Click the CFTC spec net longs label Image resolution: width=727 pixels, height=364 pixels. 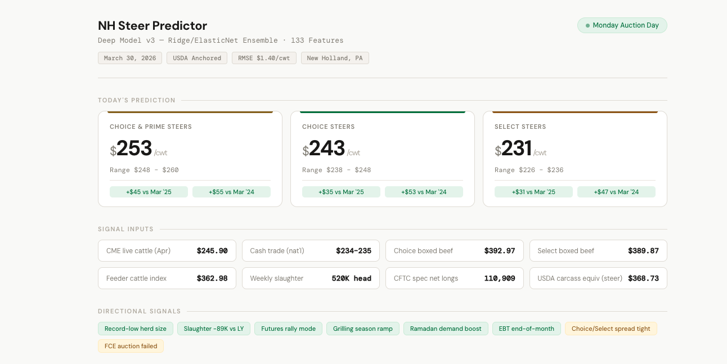pyautogui.click(x=426, y=278)
